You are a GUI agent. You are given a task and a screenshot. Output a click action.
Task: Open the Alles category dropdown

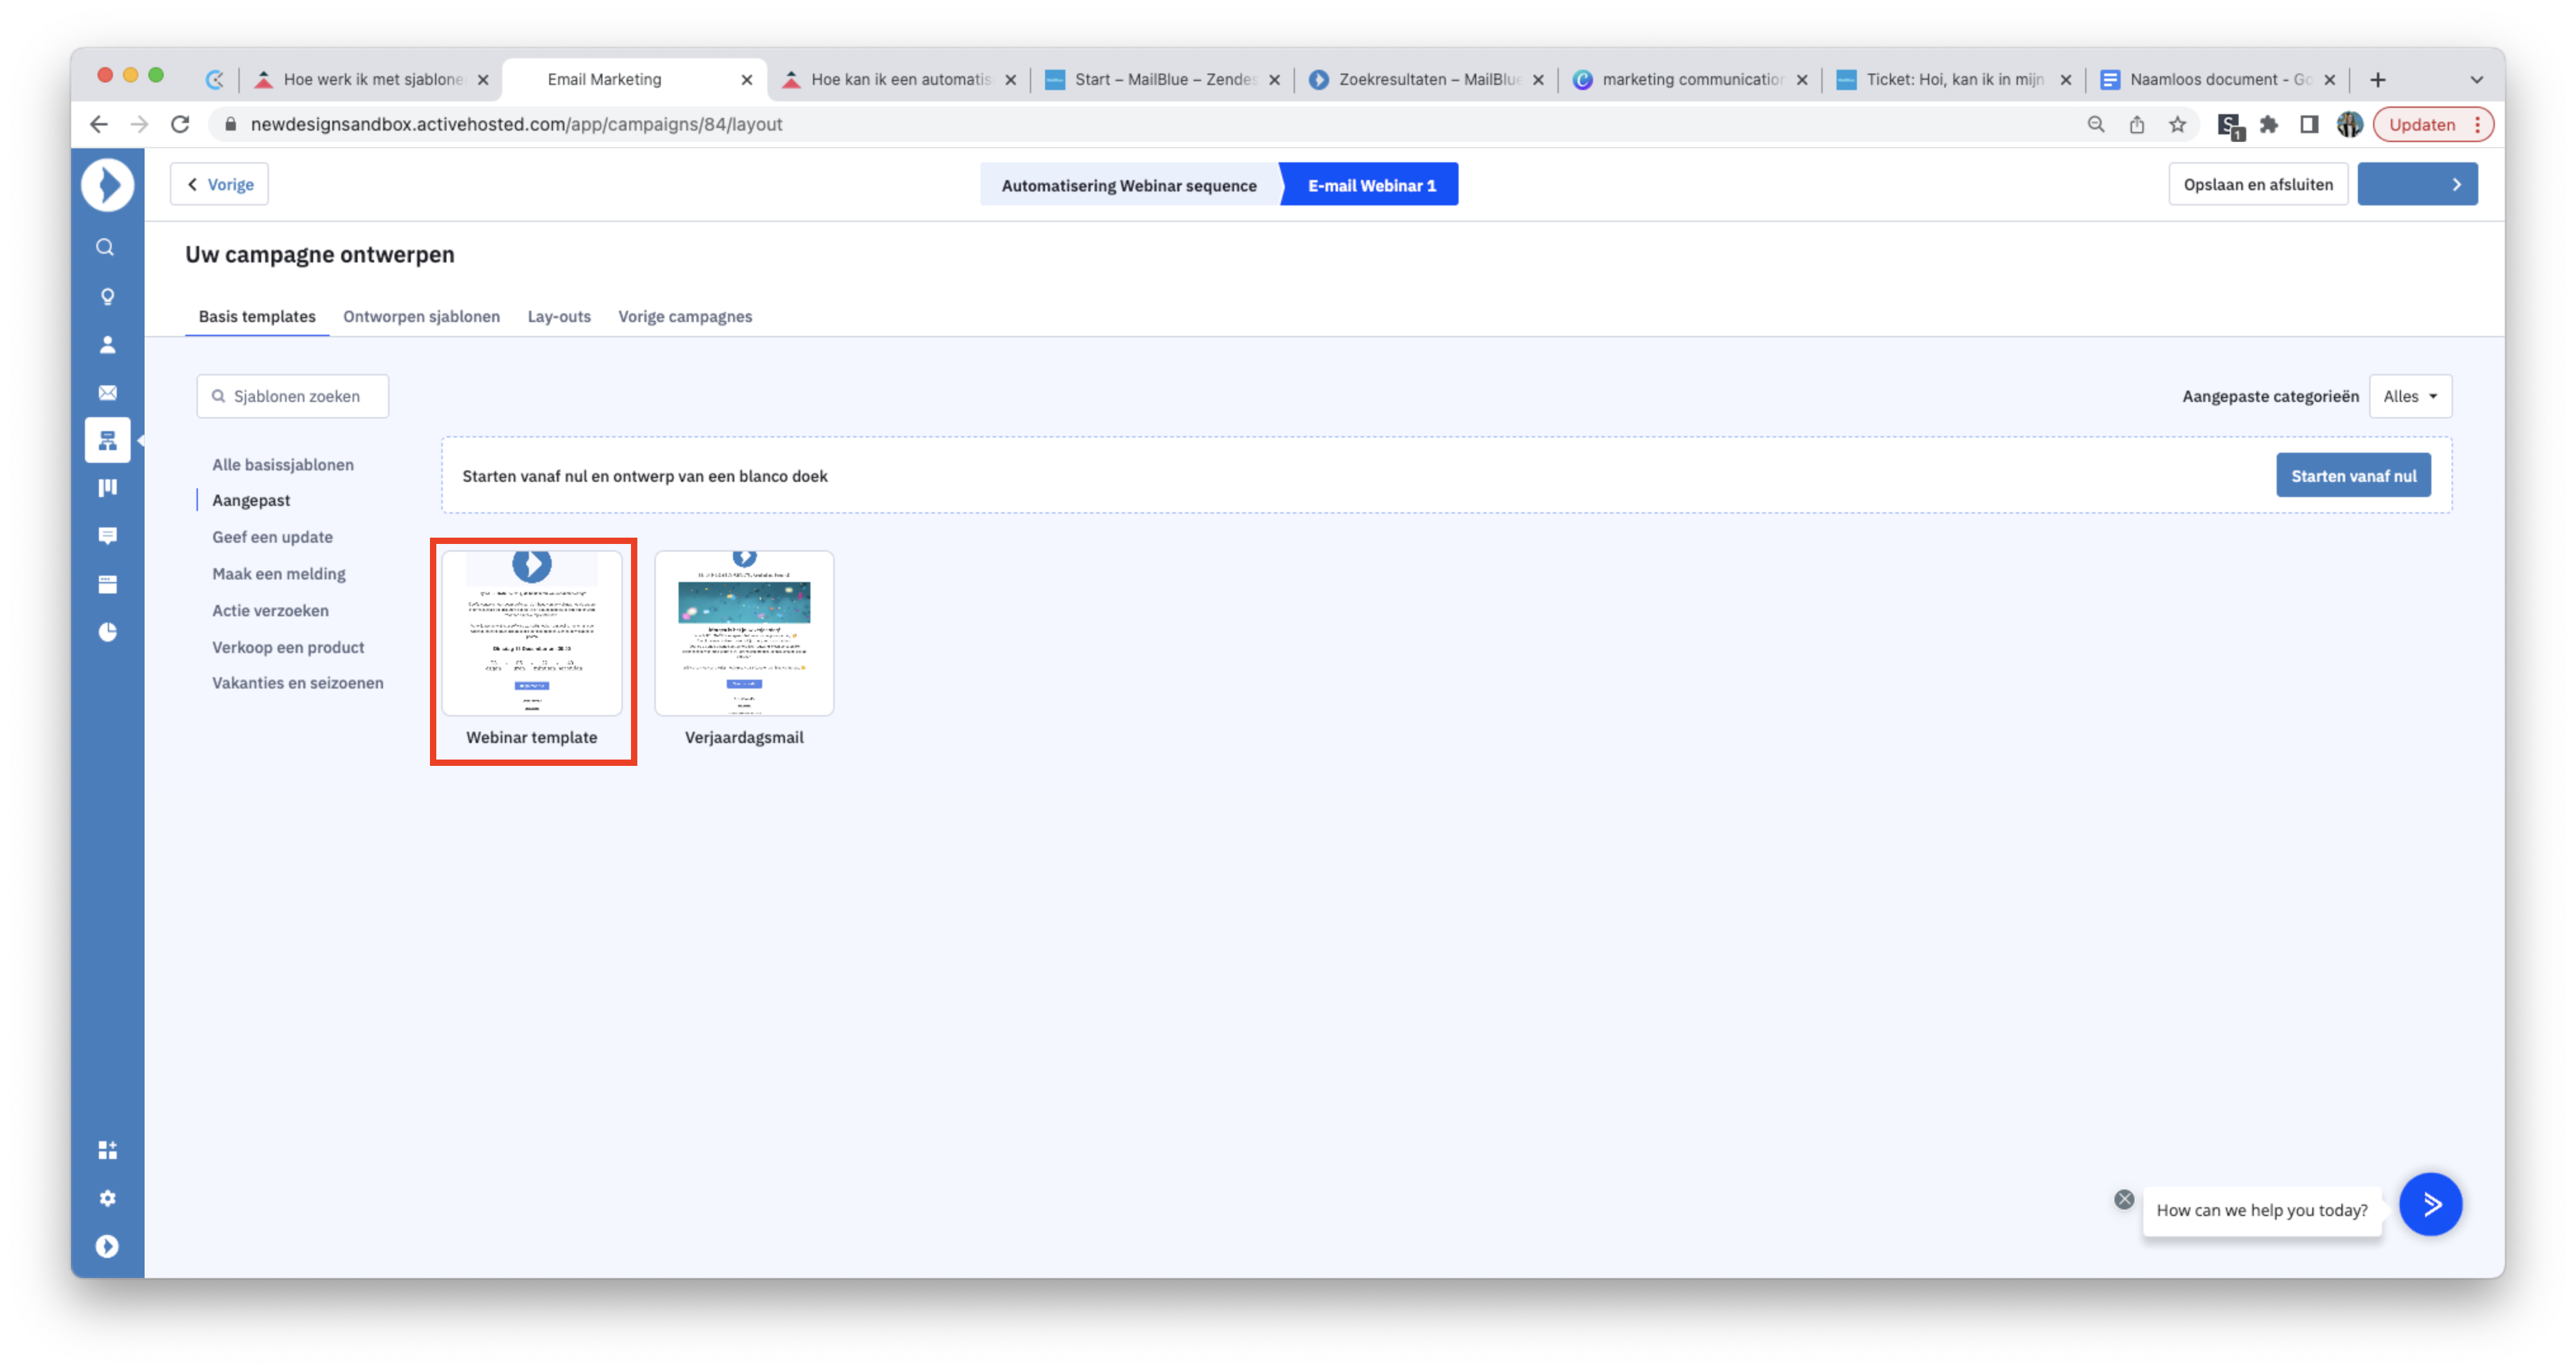2410,396
